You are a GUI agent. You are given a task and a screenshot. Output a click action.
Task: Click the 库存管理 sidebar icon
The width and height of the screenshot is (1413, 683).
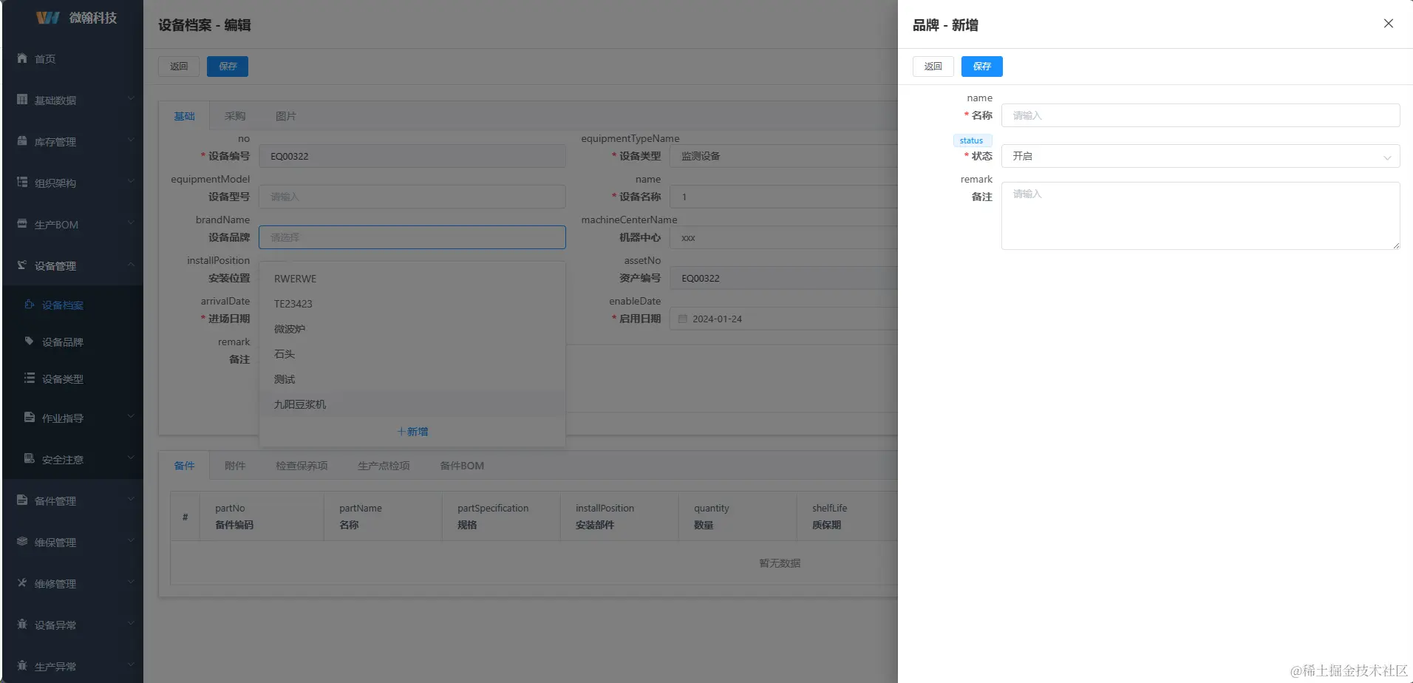click(22, 141)
